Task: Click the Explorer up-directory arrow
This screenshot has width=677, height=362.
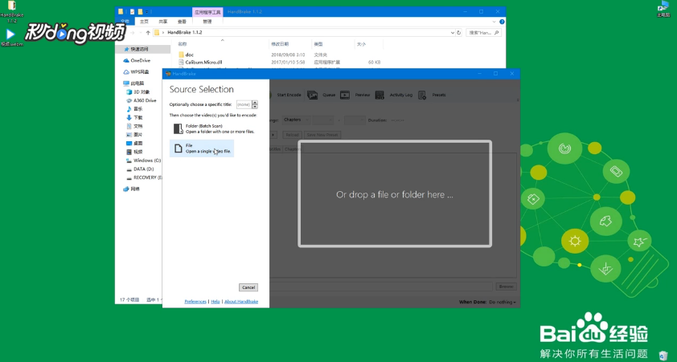Action: coord(148,33)
